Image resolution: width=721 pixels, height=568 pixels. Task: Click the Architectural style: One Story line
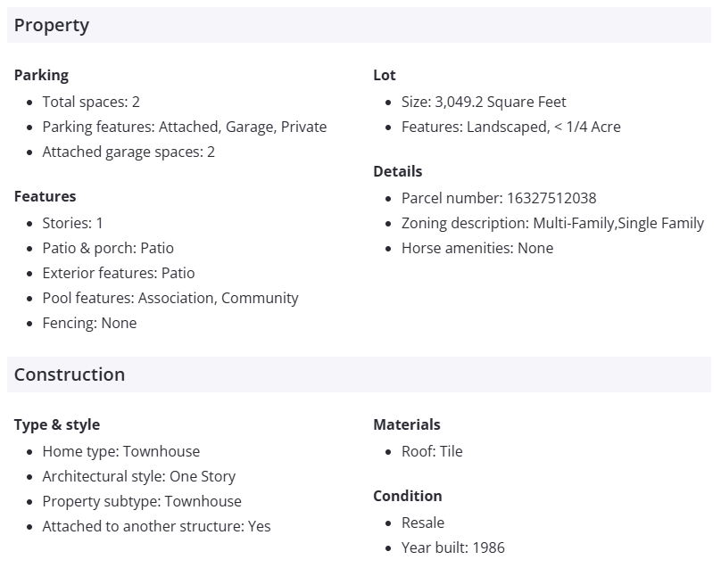tap(139, 476)
